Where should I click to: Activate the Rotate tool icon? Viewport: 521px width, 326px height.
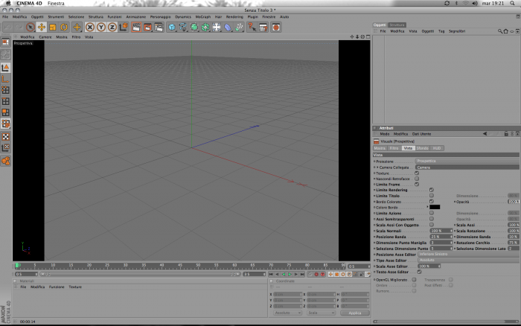[x=64, y=28]
